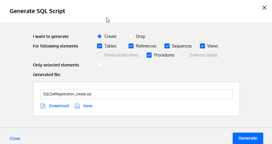Uncheck the Views checkbox
The image size is (272, 144).
(202, 46)
